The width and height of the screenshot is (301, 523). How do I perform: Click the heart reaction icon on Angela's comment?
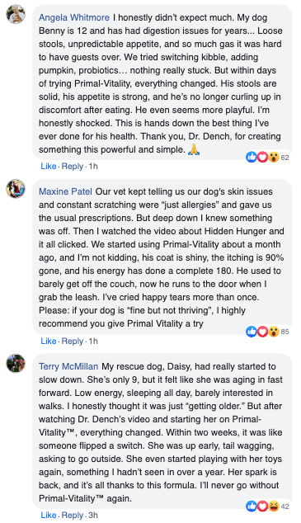pyautogui.click(x=263, y=157)
